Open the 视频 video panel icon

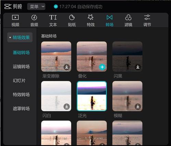coord(15,18)
